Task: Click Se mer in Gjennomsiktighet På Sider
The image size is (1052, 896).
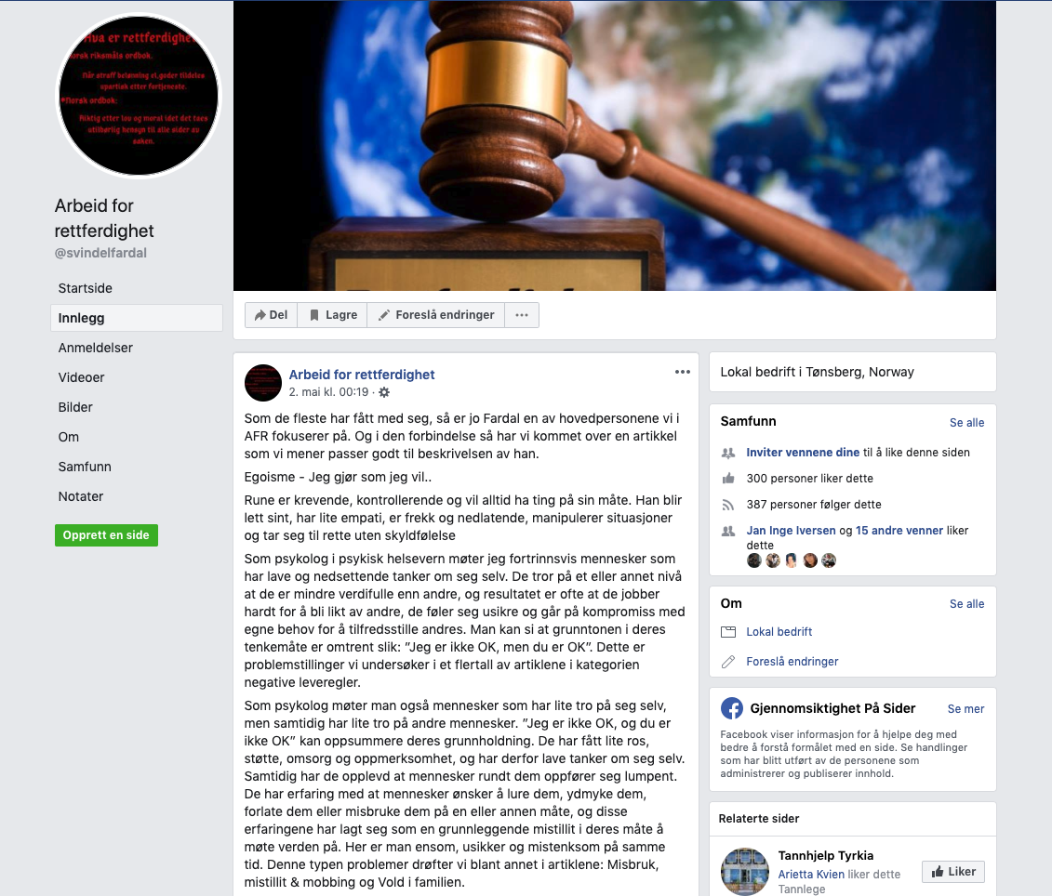Action: (965, 709)
